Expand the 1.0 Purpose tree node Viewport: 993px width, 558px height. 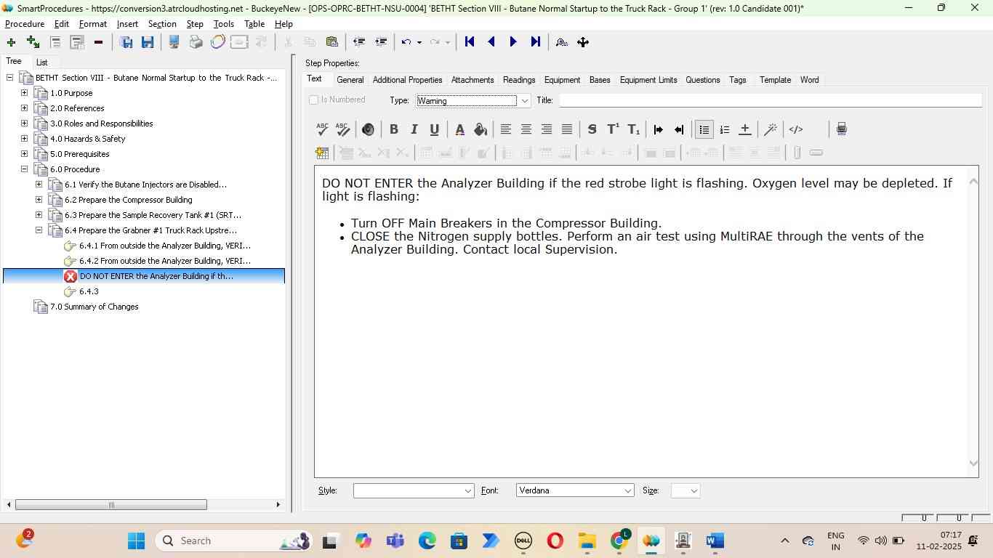pyautogui.click(x=24, y=93)
